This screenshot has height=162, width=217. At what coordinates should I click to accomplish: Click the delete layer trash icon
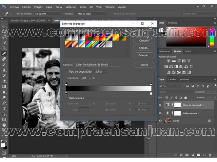click(210, 155)
